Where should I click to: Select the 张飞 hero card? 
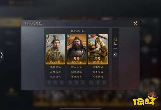(76, 49)
